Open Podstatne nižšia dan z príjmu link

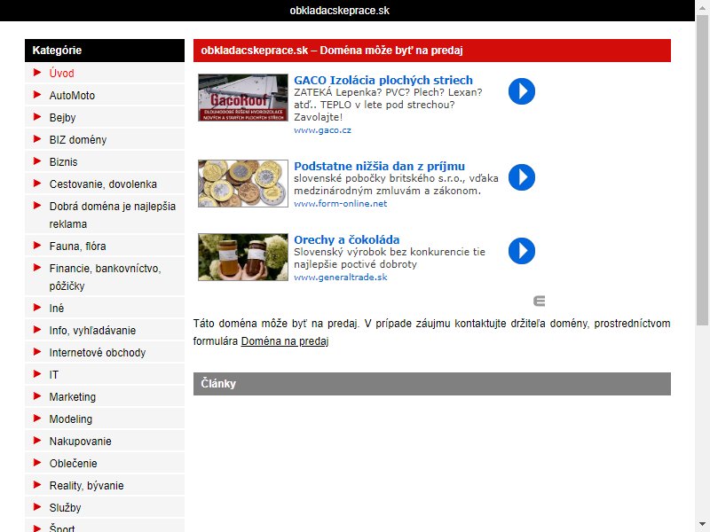380,166
